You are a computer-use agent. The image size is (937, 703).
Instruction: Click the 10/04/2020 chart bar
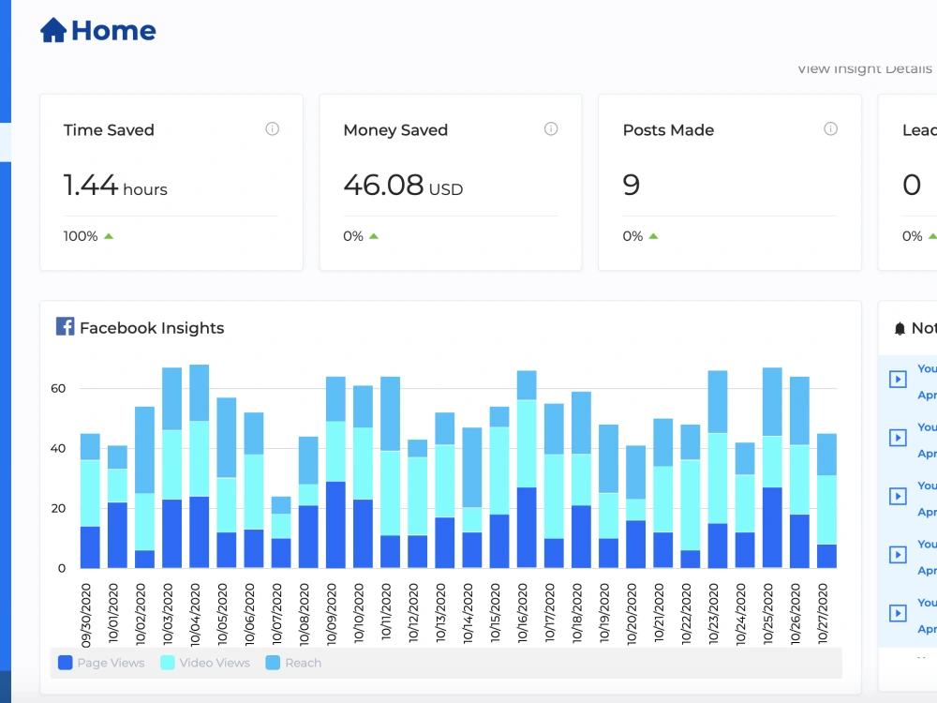[x=199, y=466]
